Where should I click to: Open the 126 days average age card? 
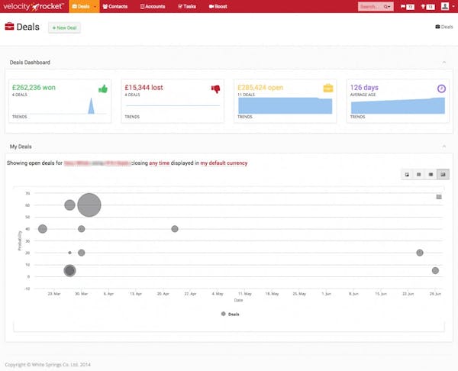coord(398,101)
